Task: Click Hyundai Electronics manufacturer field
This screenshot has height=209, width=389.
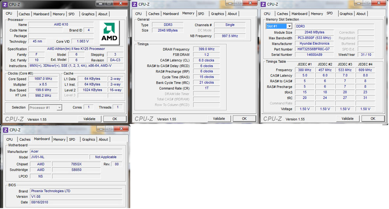Action: [314, 44]
